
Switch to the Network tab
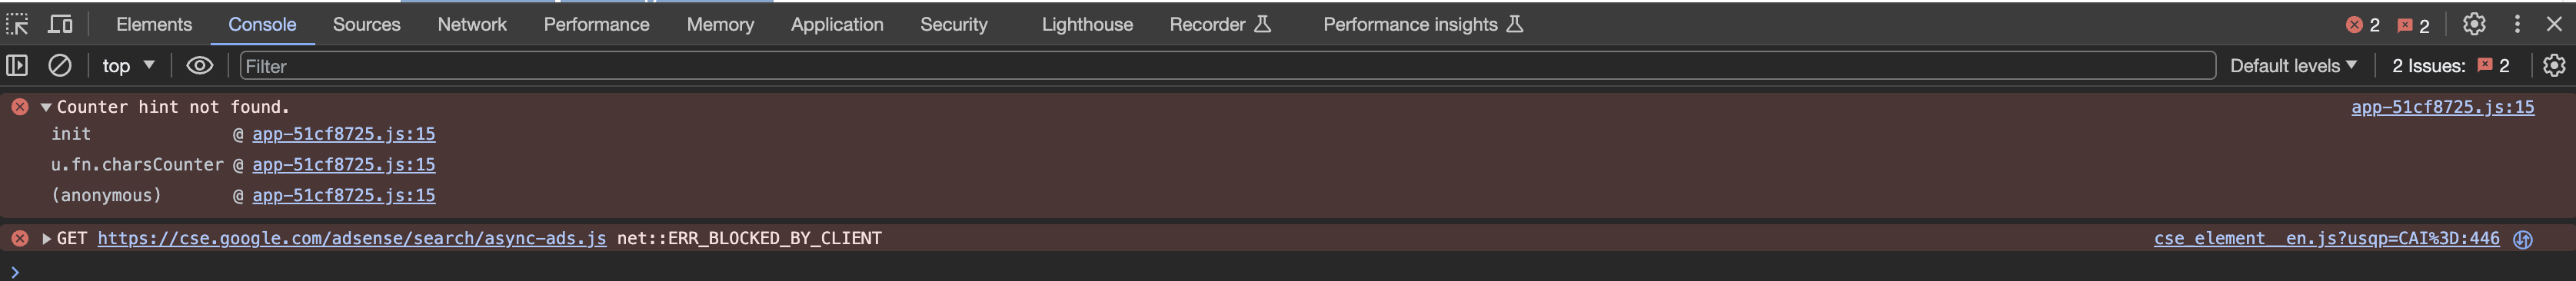[472, 24]
